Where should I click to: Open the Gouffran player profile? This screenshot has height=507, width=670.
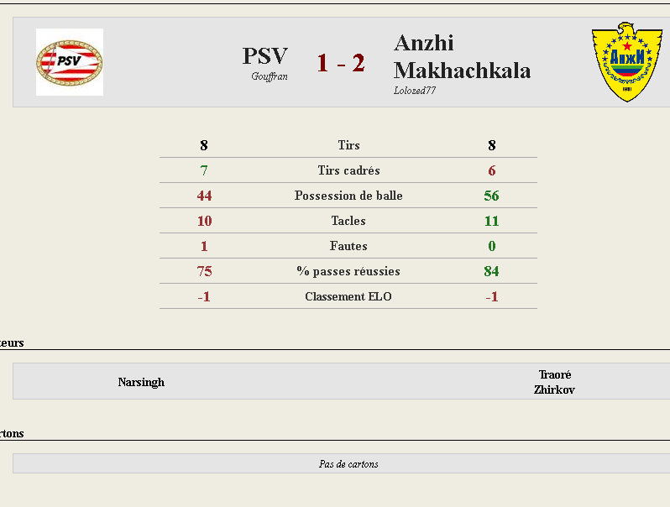270,76
